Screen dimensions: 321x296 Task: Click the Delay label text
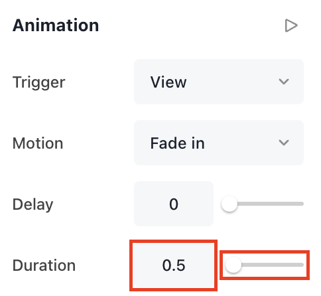click(x=32, y=204)
